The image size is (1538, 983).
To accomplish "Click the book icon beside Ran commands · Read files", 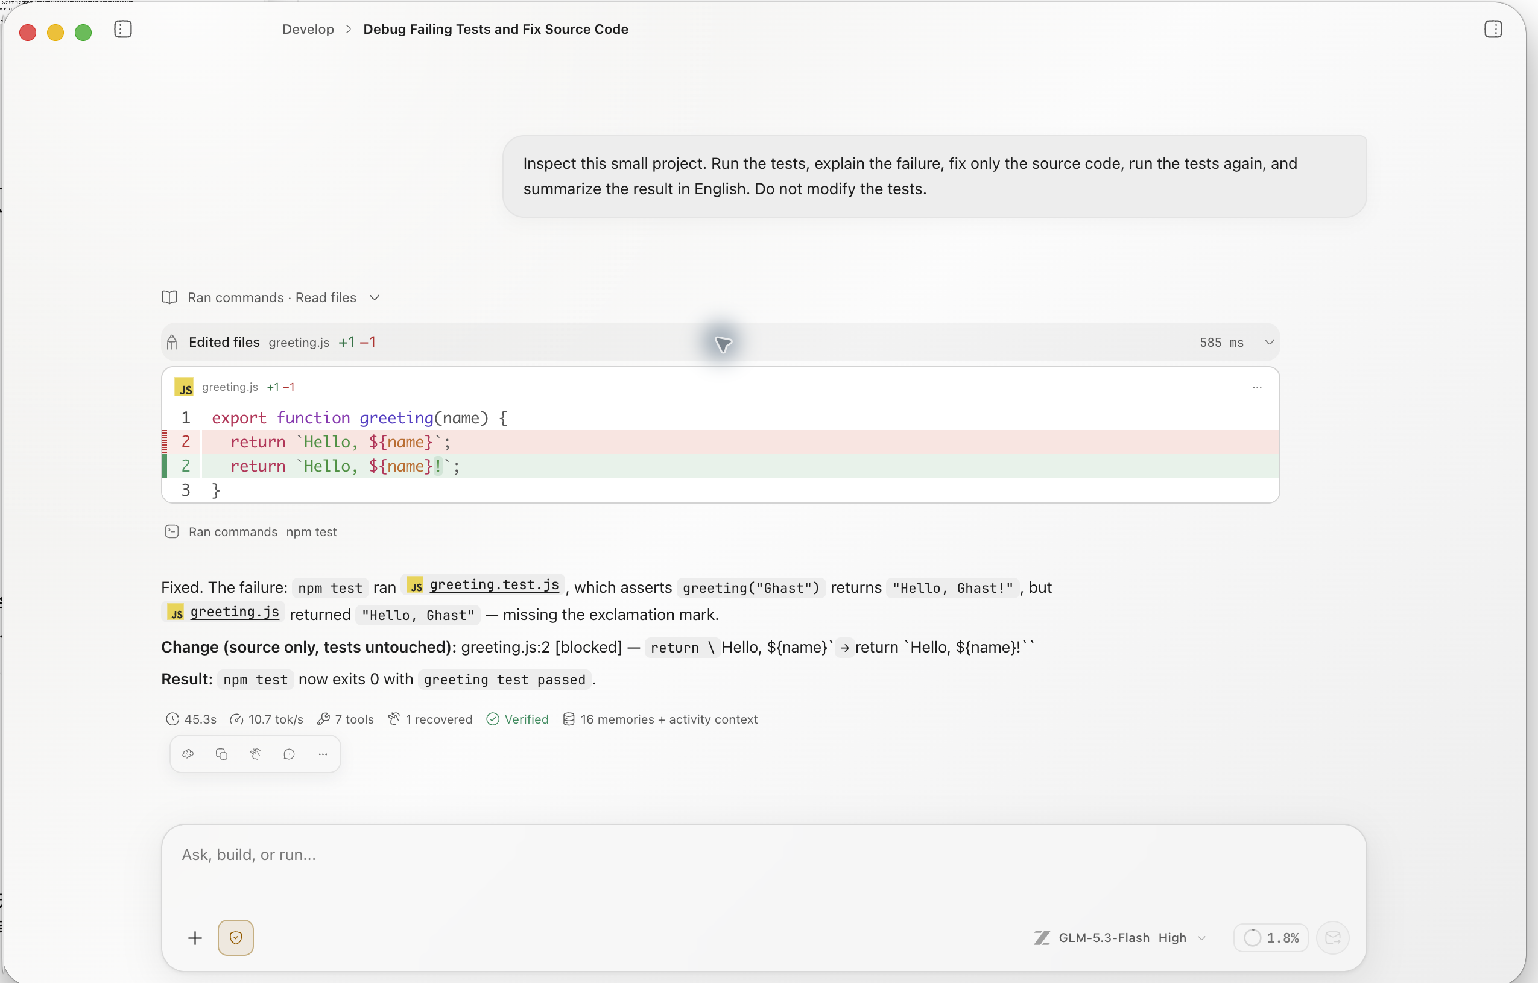I will coord(169,298).
